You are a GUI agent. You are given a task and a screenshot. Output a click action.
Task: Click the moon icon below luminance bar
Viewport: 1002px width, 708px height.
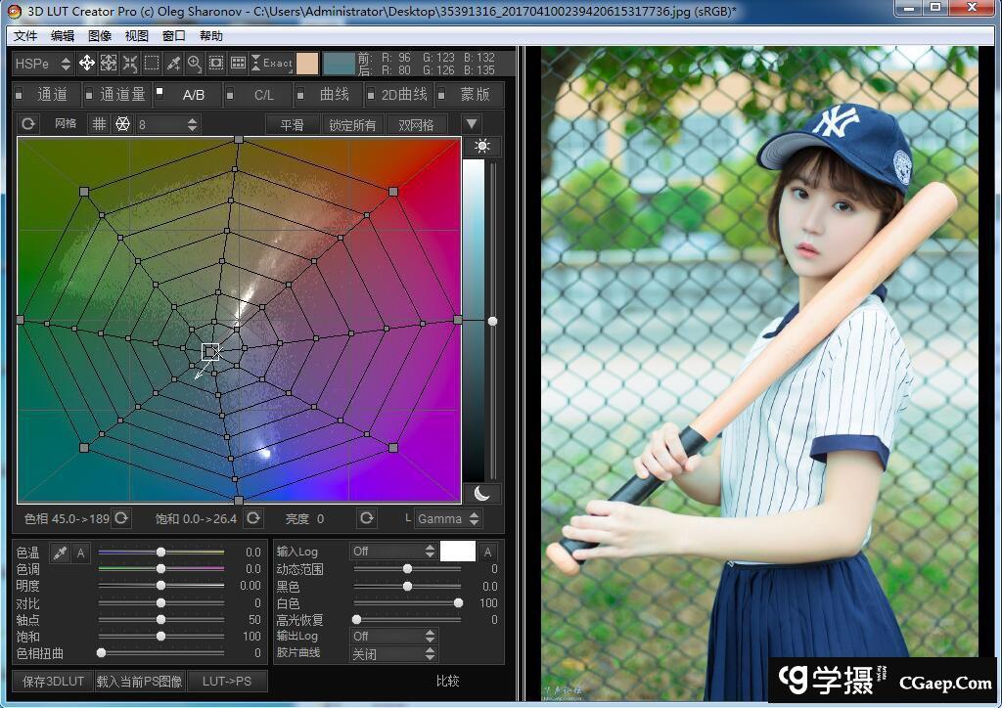tap(480, 493)
